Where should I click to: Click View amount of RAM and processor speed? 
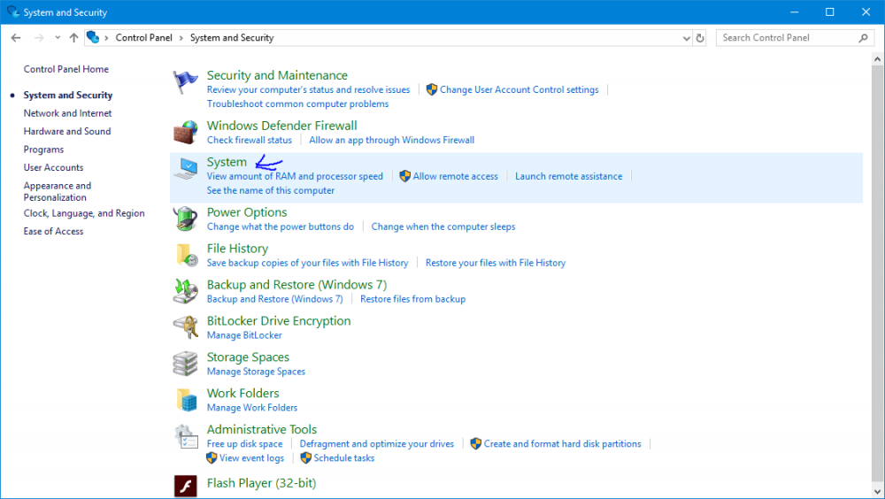pyautogui.click(x=295, y=176)
